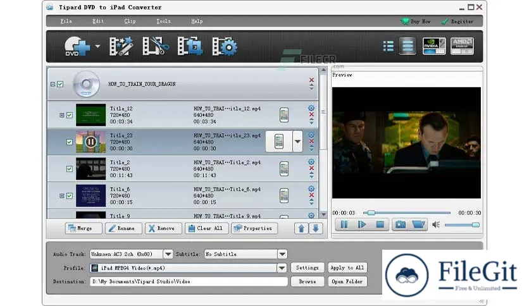
Task: Open the Subtitle dropdown
Action: (x=282, y=254)
